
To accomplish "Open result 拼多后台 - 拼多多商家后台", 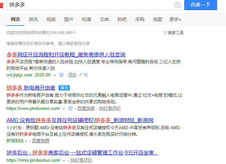I will (x=82, y=153).
